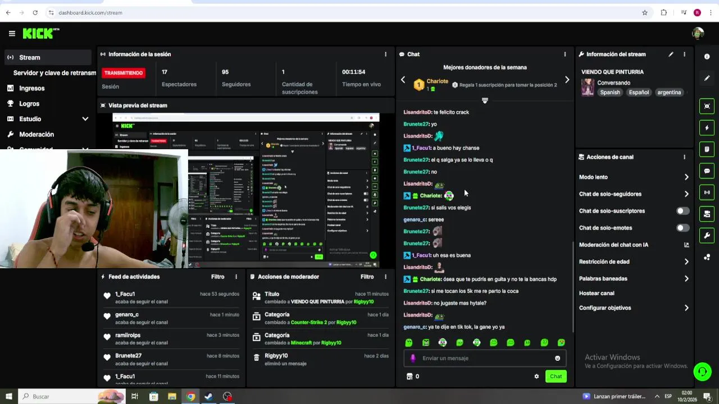The image size is (719, 404).
Task: Open the user profile avatar menu
Action: [698, 34]
